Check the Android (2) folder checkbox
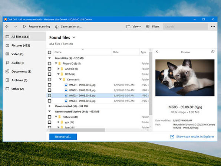The height and width of the screenshot is (166, 221). [x=49, y=69]
